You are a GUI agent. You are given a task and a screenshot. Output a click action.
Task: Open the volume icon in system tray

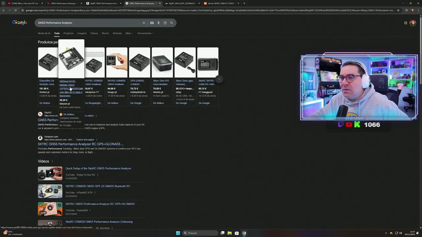(401, 233)
